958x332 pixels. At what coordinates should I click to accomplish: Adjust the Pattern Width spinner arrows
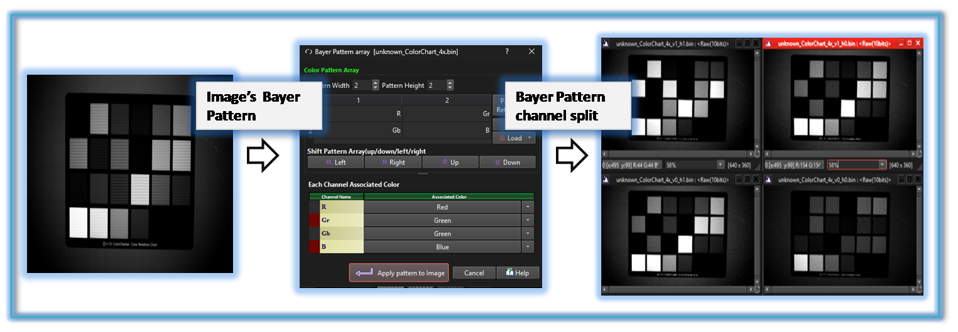(x=376, y=85)
